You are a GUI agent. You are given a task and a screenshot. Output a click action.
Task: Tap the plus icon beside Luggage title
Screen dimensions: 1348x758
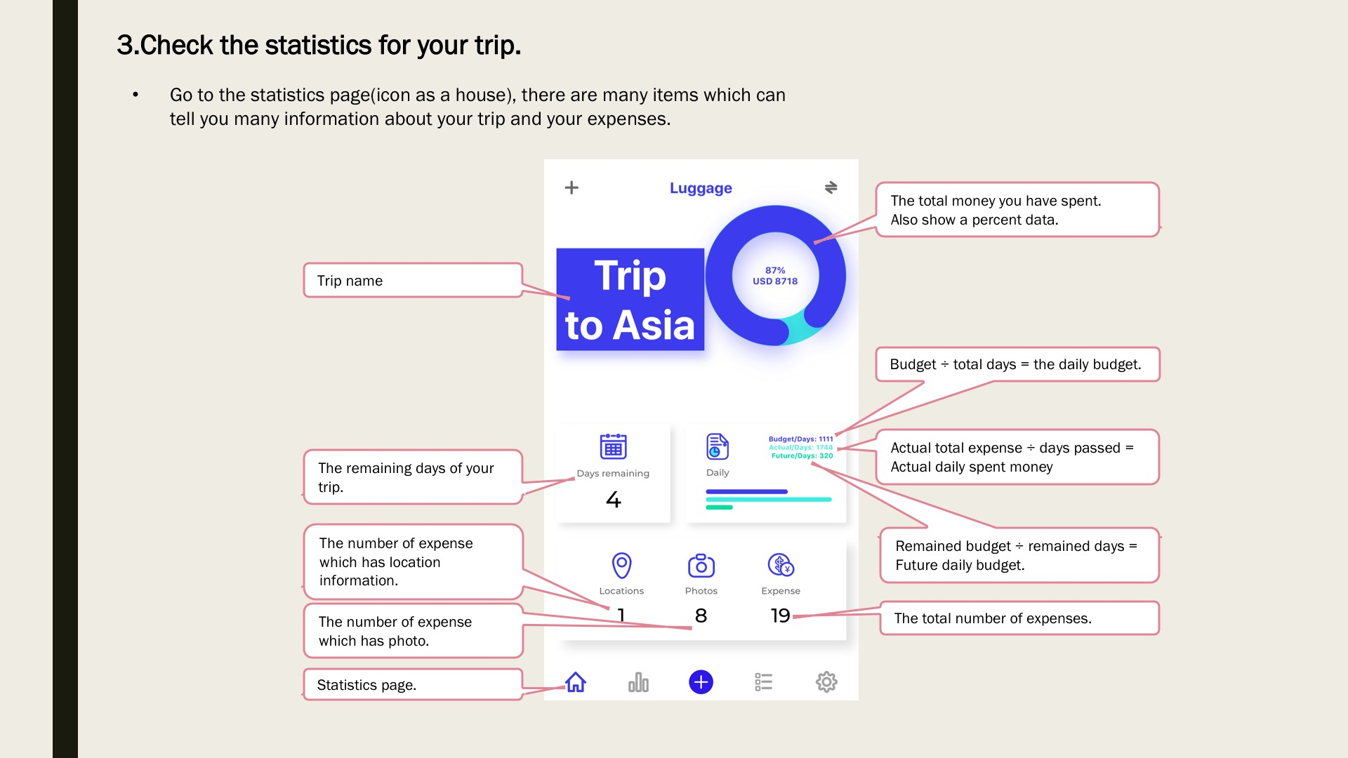(x=571, y=187)
